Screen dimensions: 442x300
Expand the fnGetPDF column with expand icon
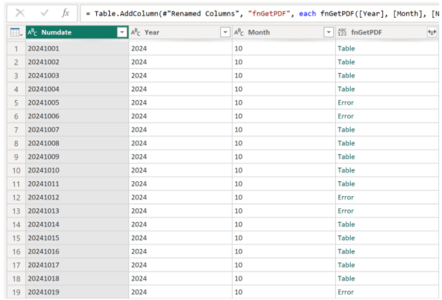pyautogui.click(x=431, y=33)
